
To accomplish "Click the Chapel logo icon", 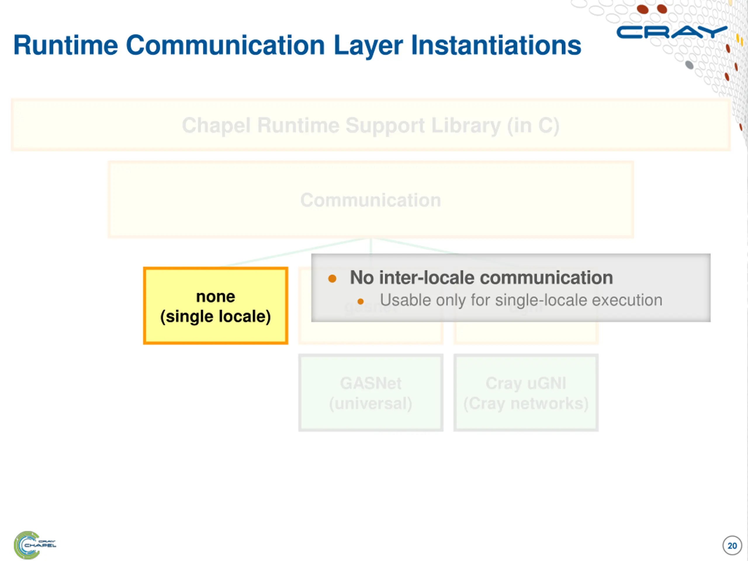I will (x=35, y=545).
